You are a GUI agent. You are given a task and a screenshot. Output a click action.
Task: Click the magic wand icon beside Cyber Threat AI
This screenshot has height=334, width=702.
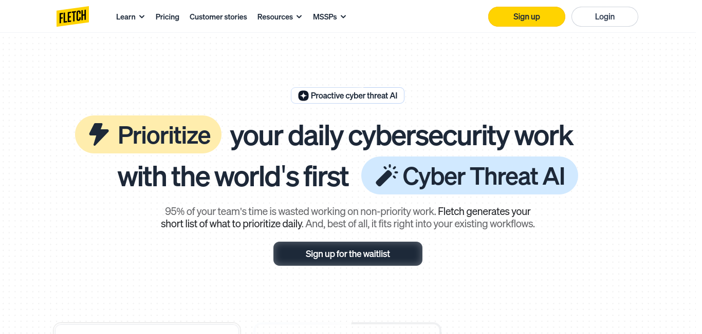pyautogui.click(x=386, y=175)
